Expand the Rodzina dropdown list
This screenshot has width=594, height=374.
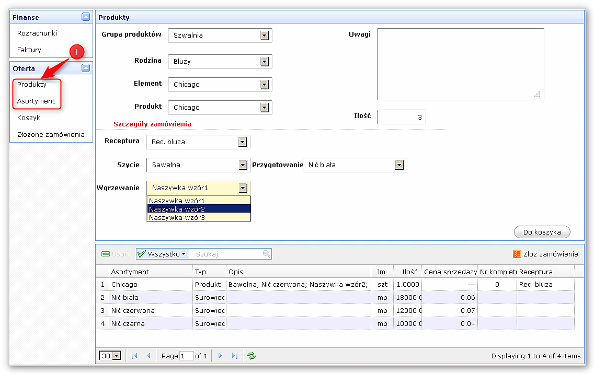point(265,62)
